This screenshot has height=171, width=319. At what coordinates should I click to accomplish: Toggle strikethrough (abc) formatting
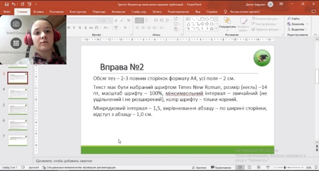click(91, 27)
